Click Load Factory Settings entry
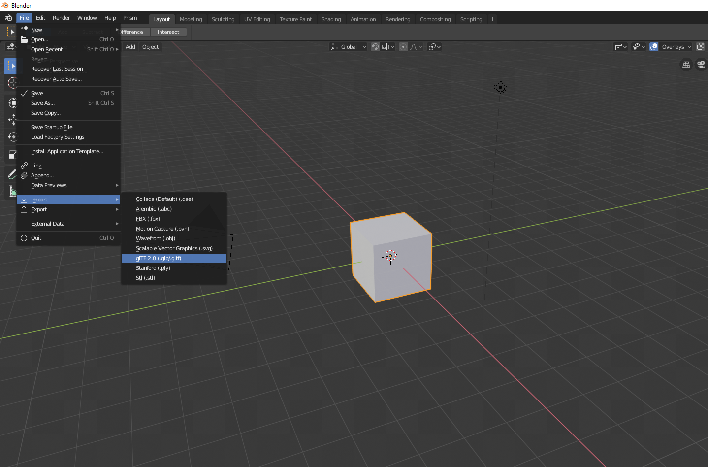The image size is (708, 467). (68, 137)
